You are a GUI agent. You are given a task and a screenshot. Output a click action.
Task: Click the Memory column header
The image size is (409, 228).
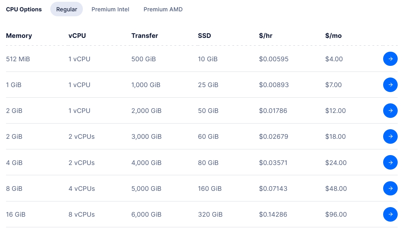[x=19, y=35]
